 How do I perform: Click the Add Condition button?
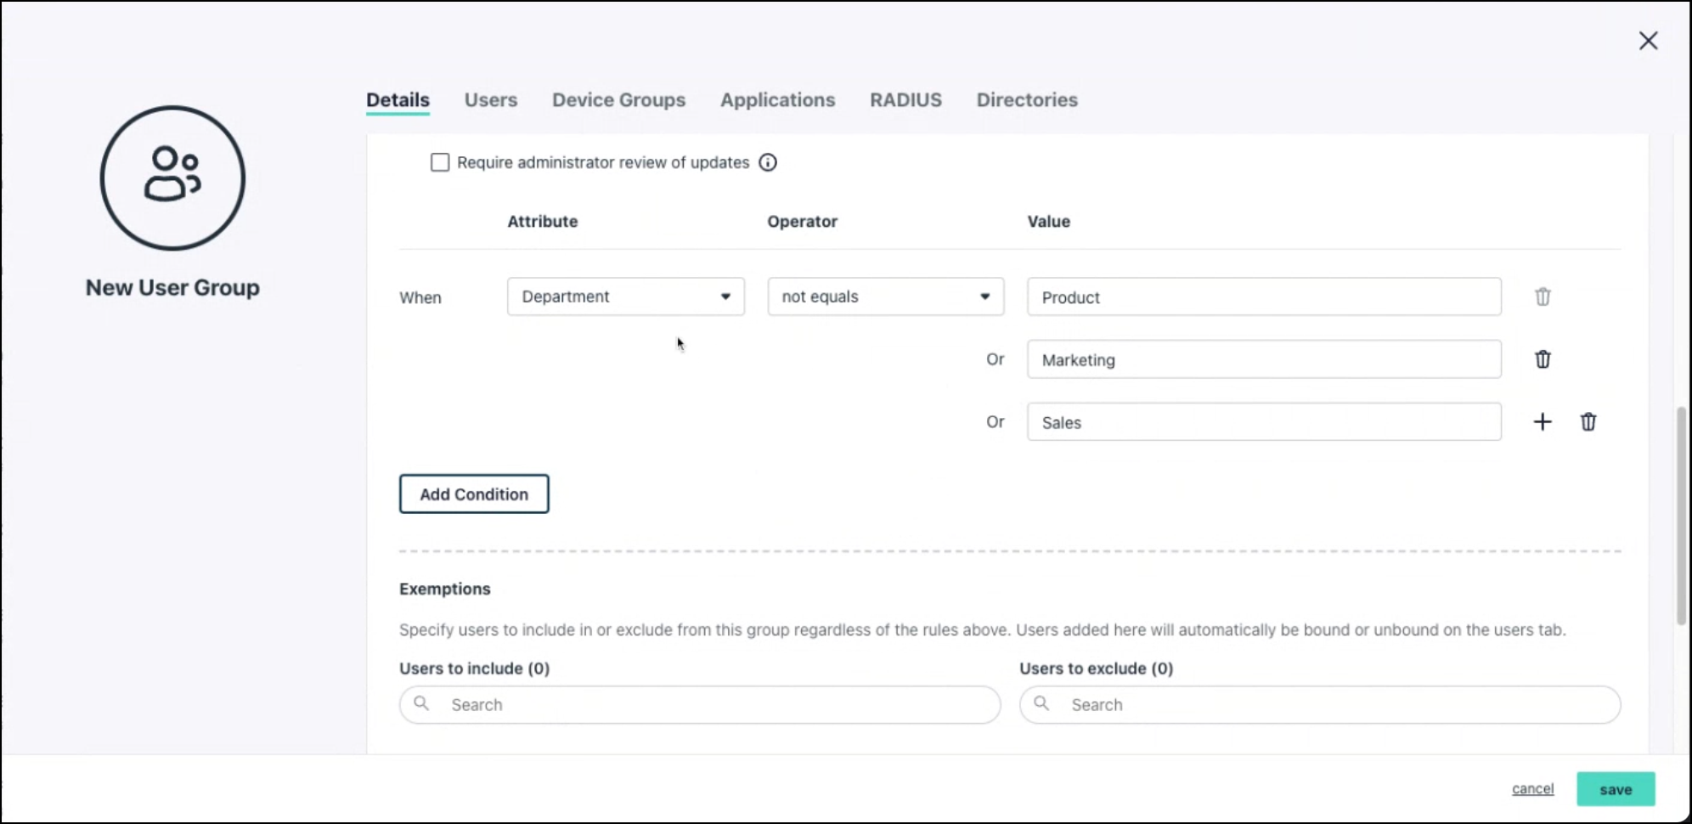coord(474,494)
